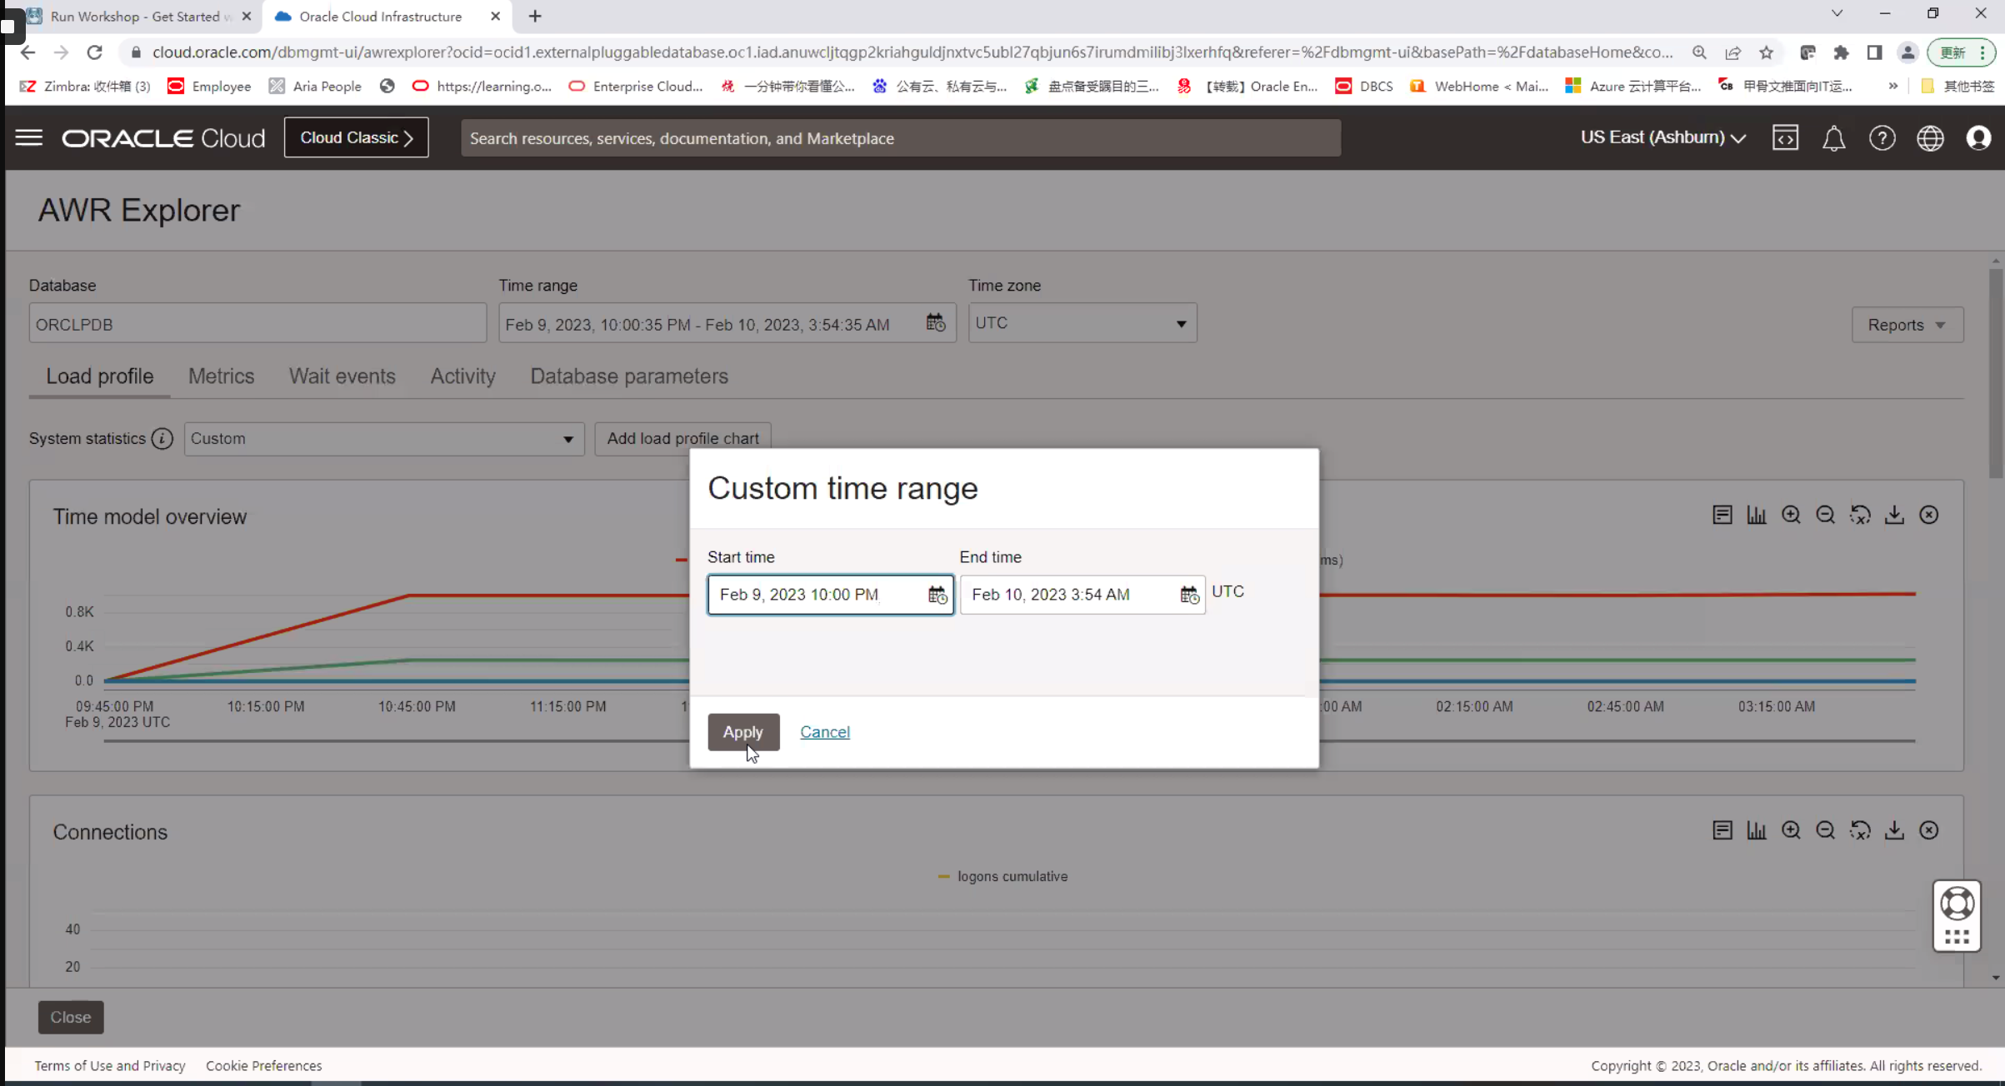This screenshot has height=1086, width=2005.
Task: Remove the Time model overview chart
Action: pyautogui.click(x=1928, y=515)
